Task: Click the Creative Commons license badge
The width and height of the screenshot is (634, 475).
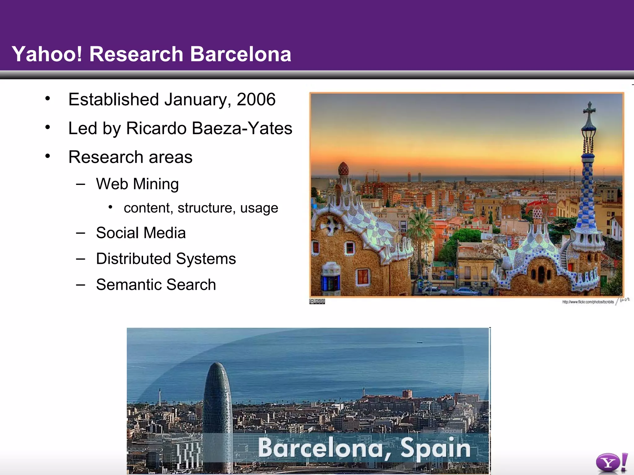Action: tap(317, 302)
